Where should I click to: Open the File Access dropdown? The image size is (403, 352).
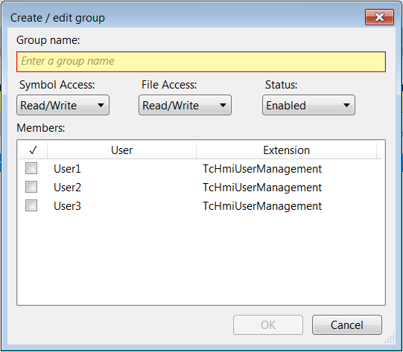point(185,105)
